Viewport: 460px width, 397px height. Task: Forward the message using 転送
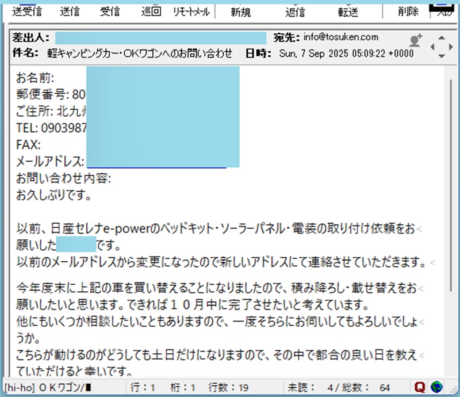pyautogui.click(x=349, y=12)
